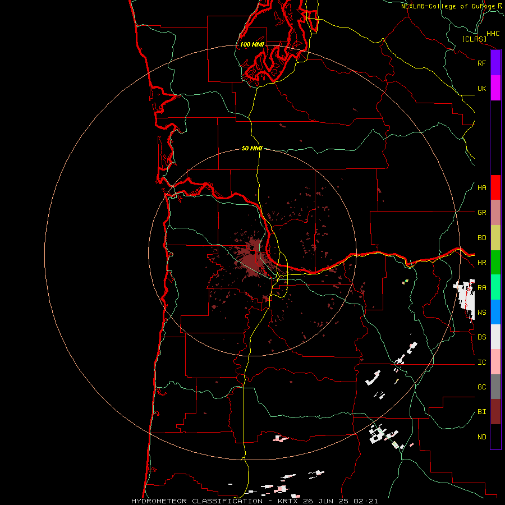505x505 pixels.
Task: Click the ND legend label
Action: (481, 437)
